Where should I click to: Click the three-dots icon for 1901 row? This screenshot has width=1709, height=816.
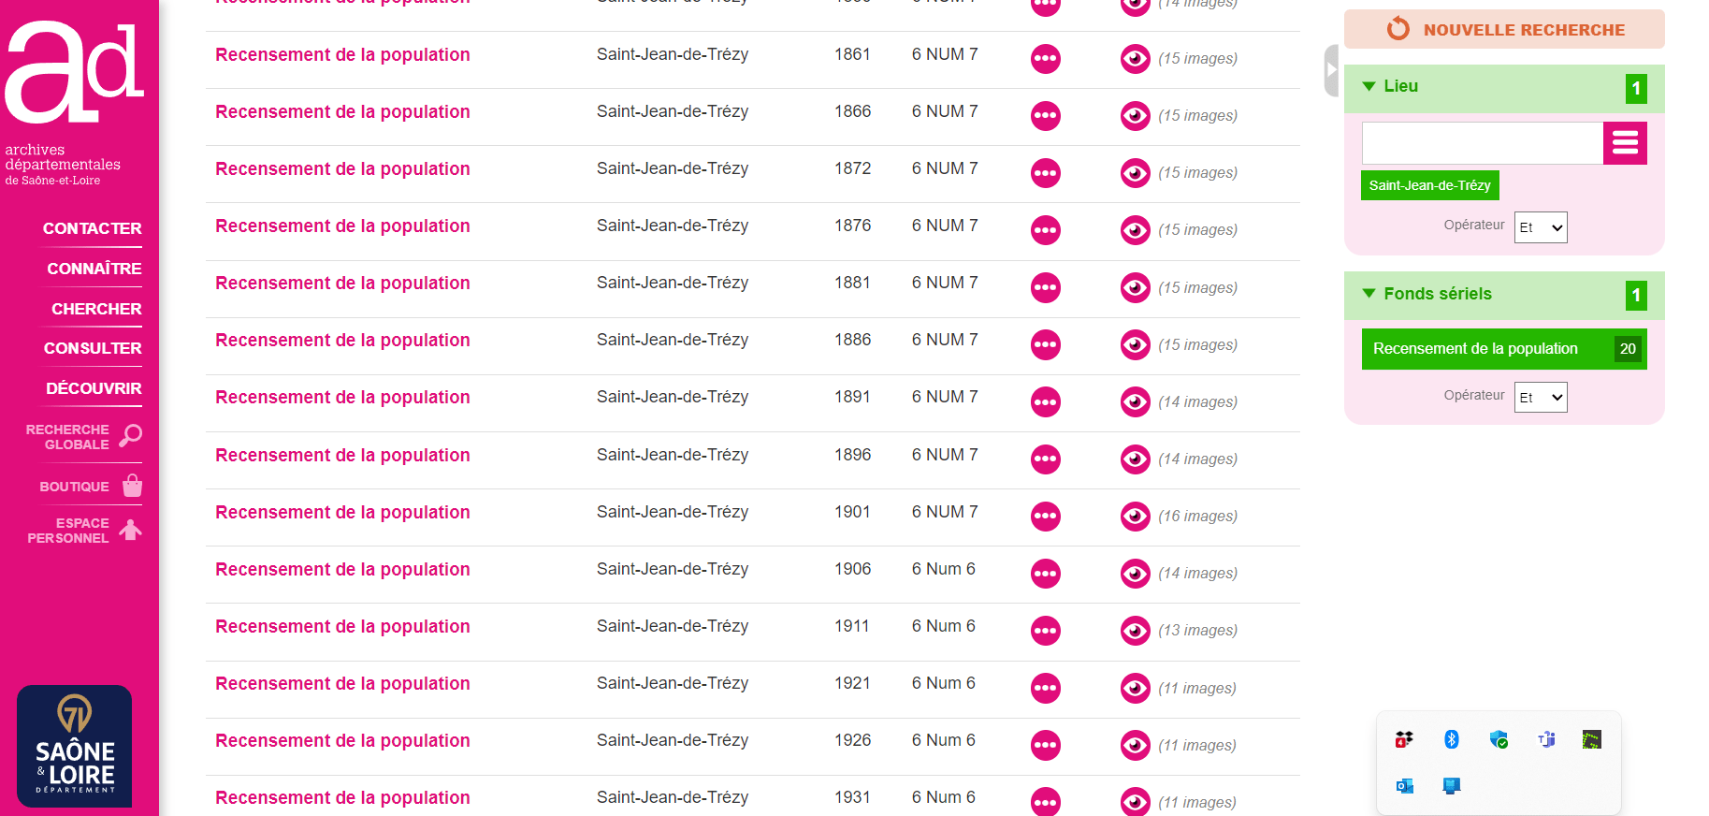(1045, 516)
